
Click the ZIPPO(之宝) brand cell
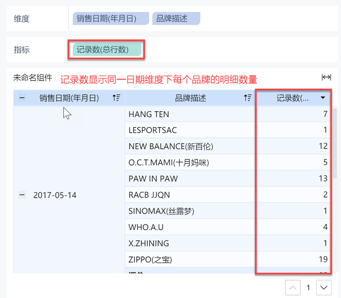click(x=190, y=259)
